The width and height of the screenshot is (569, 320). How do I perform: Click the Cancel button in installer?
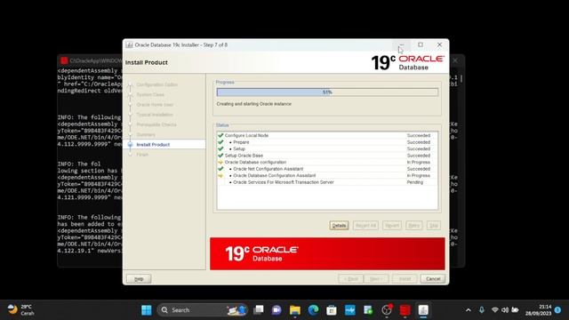coord(433,278)
